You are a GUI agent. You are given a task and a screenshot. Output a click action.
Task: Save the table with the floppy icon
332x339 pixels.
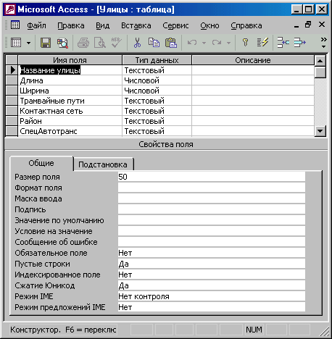click(x=46, y=43)
